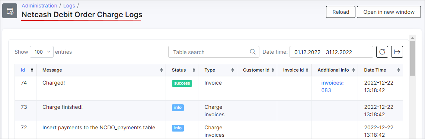This screenshot has width=425, height=139.
Task: Click the refresh table icon button
Action: (382, 52)
